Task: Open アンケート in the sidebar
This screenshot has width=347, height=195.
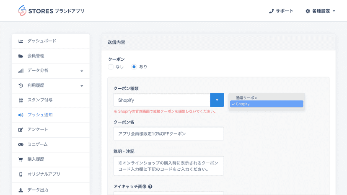Action: (x=51, y=130)
